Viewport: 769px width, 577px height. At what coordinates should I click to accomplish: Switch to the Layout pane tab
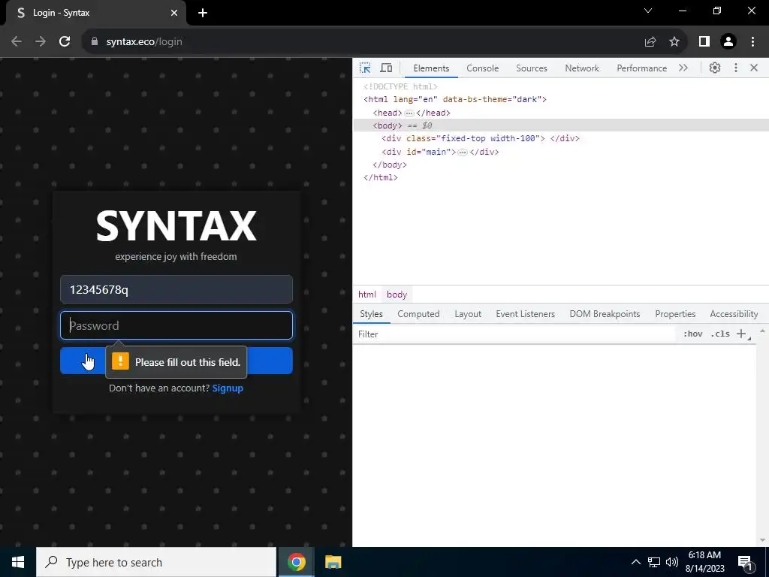pyautogui.click(x=468, y=314)
